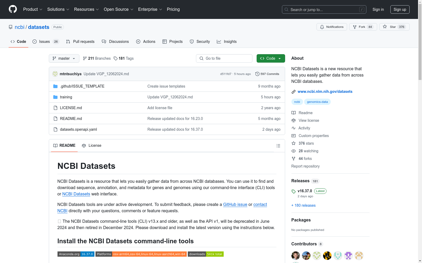Open the master branch dropdown
Screen dimensions: 422x263
(64, 58)
